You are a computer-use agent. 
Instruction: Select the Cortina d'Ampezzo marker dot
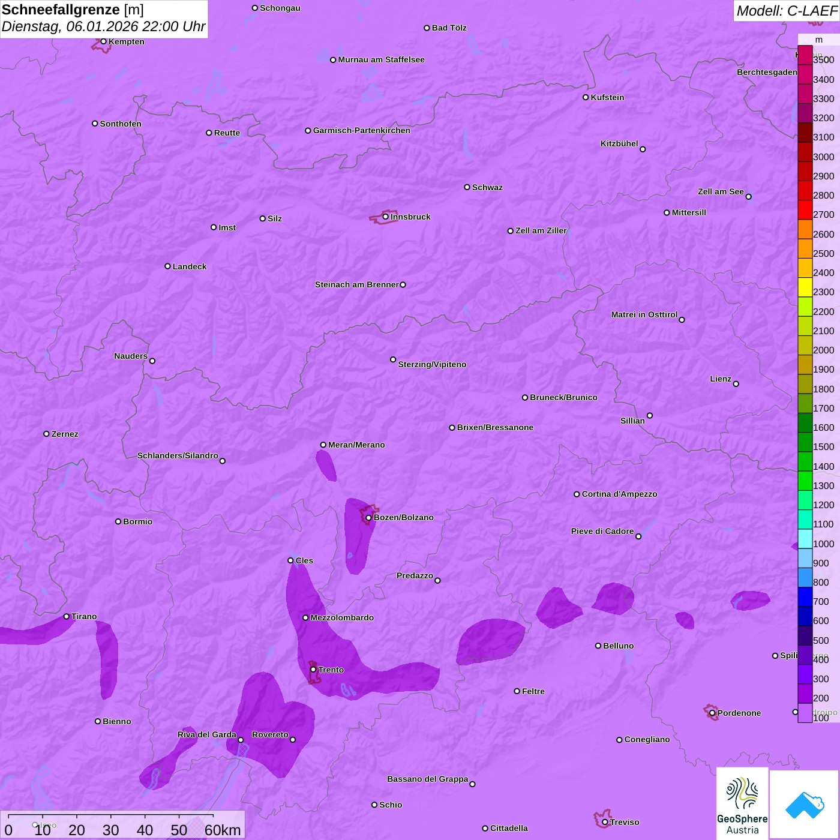577,494
